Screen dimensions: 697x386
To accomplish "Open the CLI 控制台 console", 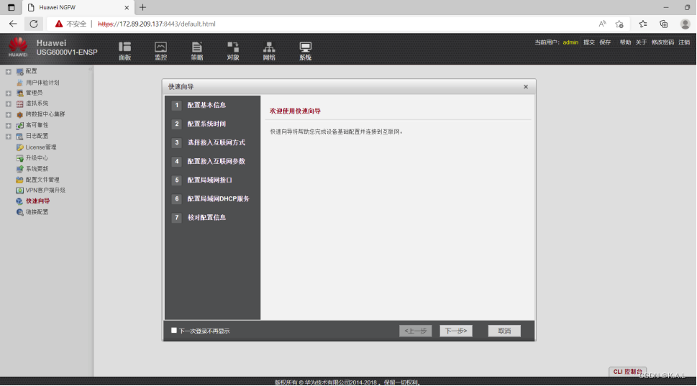I will [628, 372].
